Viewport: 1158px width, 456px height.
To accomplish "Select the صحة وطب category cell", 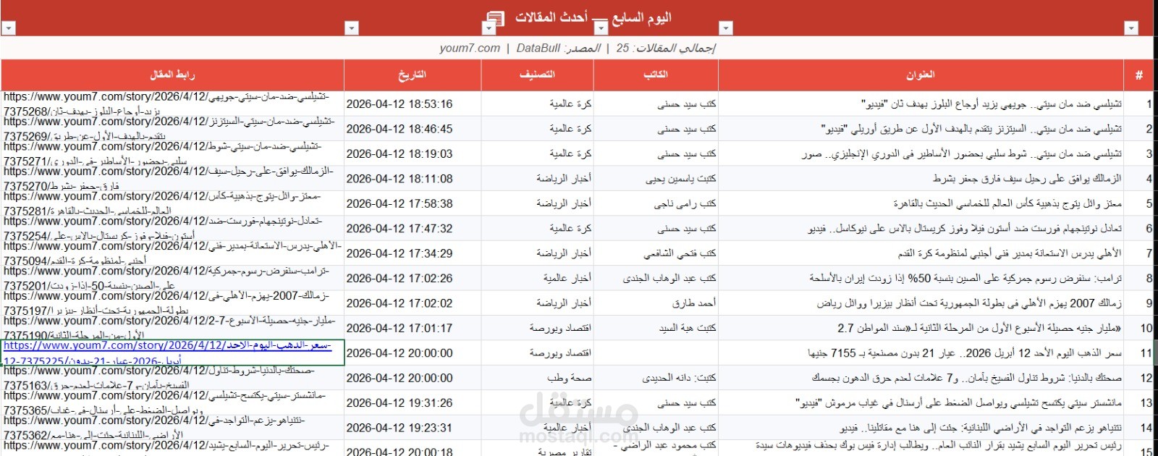I will pos(537,378).
